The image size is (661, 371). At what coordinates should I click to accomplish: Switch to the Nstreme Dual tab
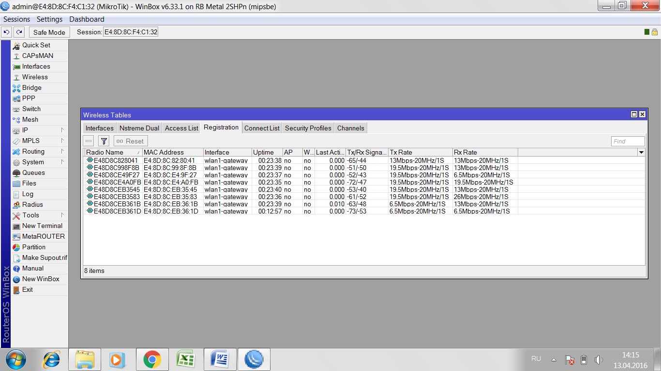pos(139,128)
